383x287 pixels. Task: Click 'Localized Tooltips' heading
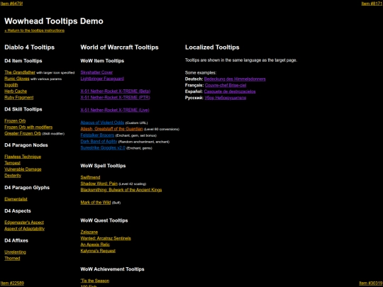coord(212,47)
